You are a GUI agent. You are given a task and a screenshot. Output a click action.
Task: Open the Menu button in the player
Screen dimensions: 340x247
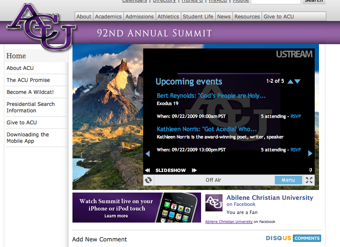288,180
